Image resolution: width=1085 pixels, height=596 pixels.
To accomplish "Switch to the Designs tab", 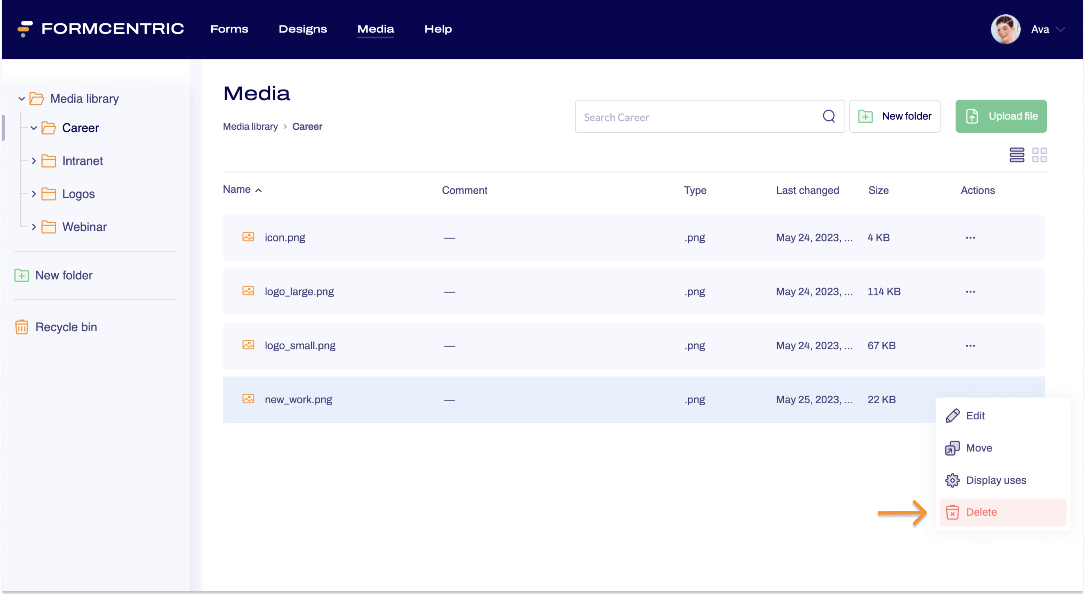I will (x=302, y=29).
